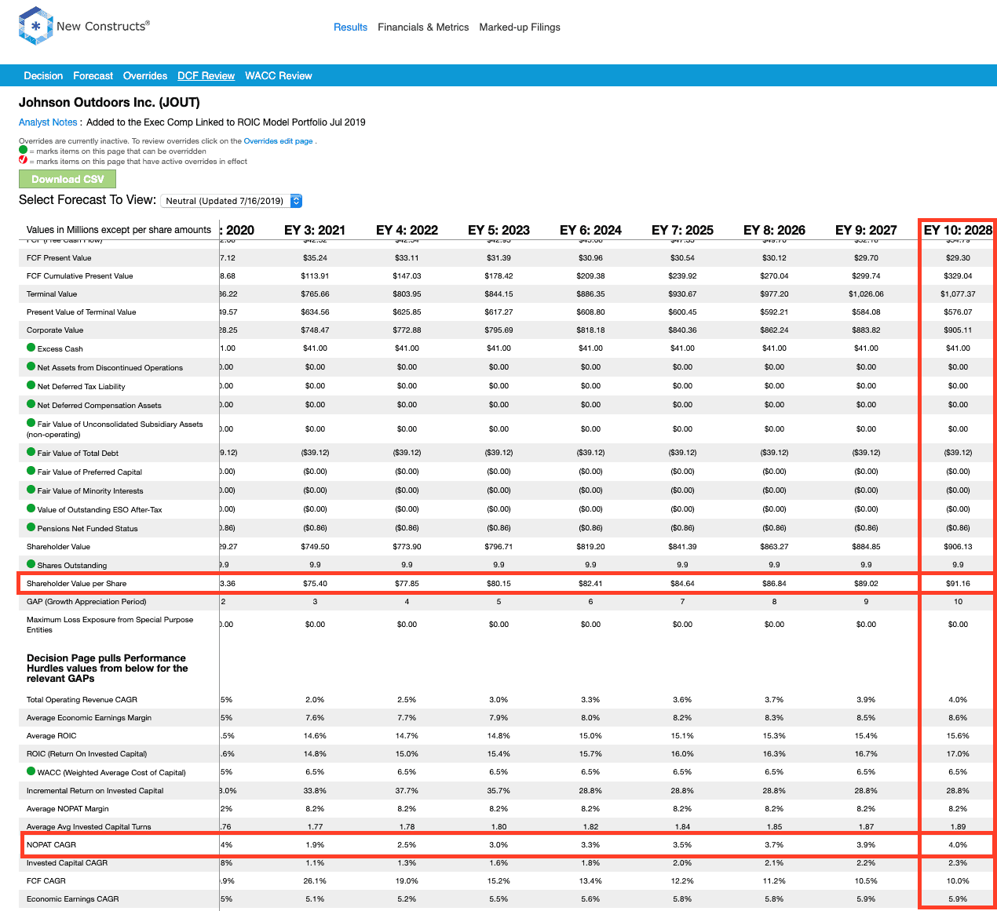Open Financials & Metrics in top navigation
Image resolution: width=997 pixels, height=911 pixels.
[x=423, y=27]
